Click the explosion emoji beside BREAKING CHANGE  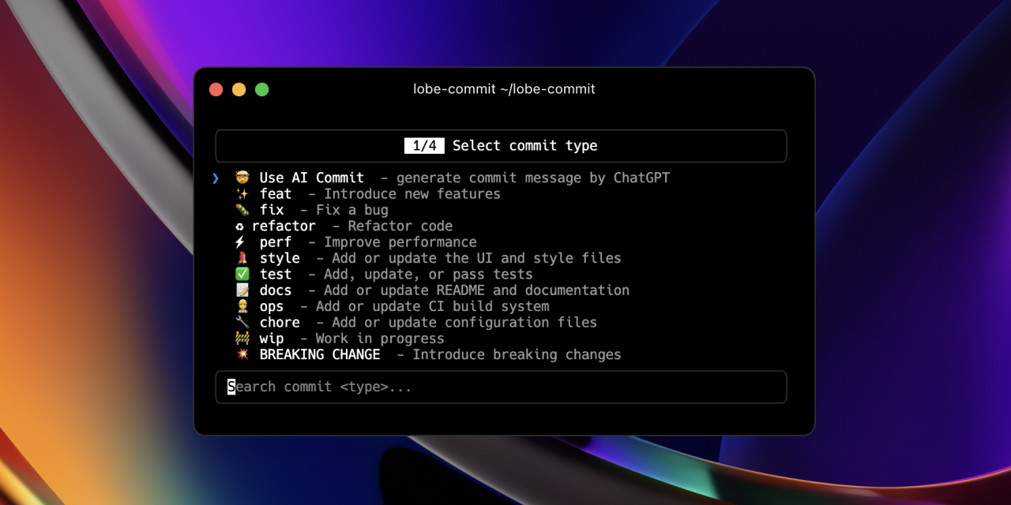(x=242, y=354)
